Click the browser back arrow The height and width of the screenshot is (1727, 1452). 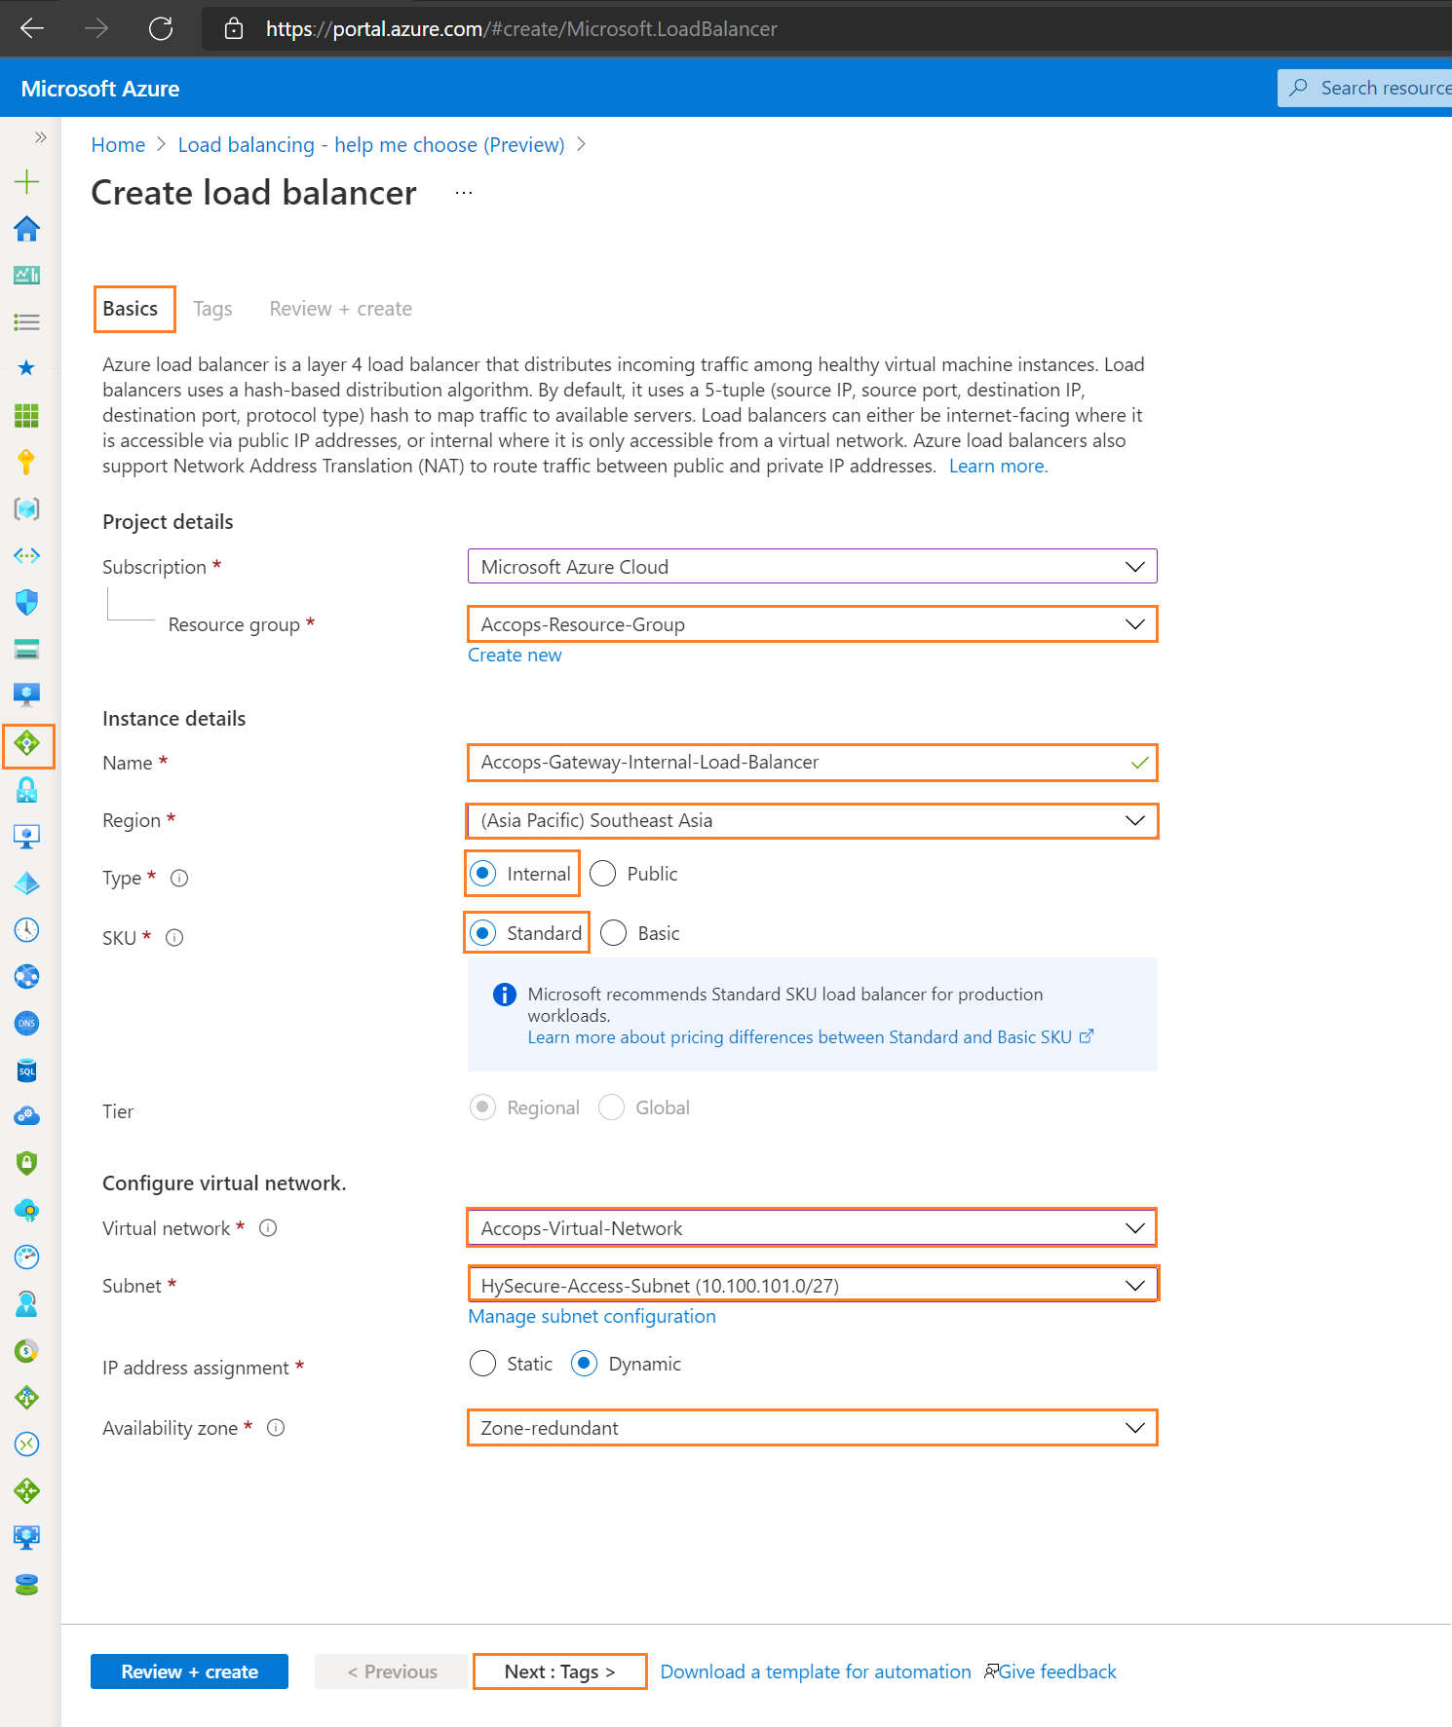pyautogui.click(x=32, y=28)
